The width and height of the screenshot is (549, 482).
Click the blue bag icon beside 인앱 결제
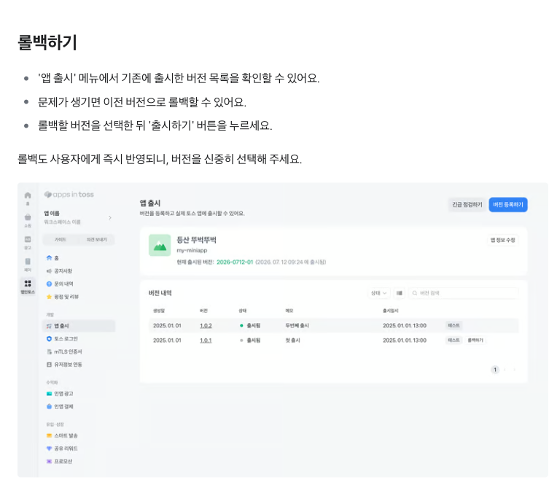[x=49, y=407]
